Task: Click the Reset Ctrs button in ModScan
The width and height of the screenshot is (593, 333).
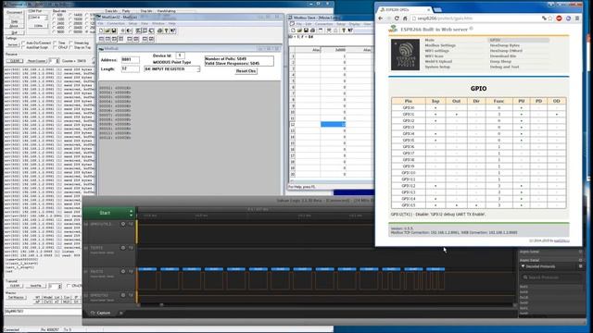Action: click(246, 71)
